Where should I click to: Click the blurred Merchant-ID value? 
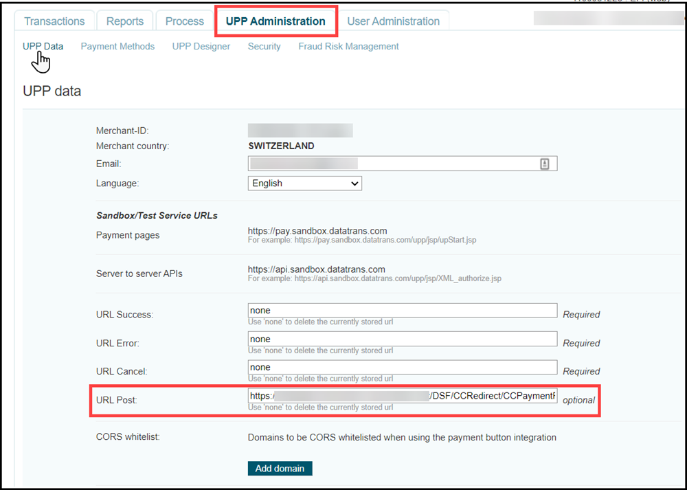click(300, 131)
